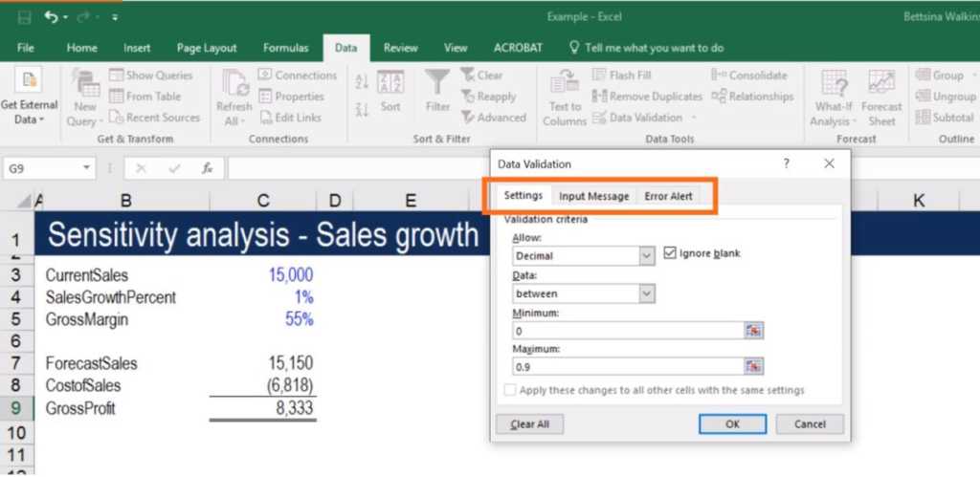Switch to the Home tab
Image resolution: width=980 pixels, height=477 pixels.
tap(82, 48)
